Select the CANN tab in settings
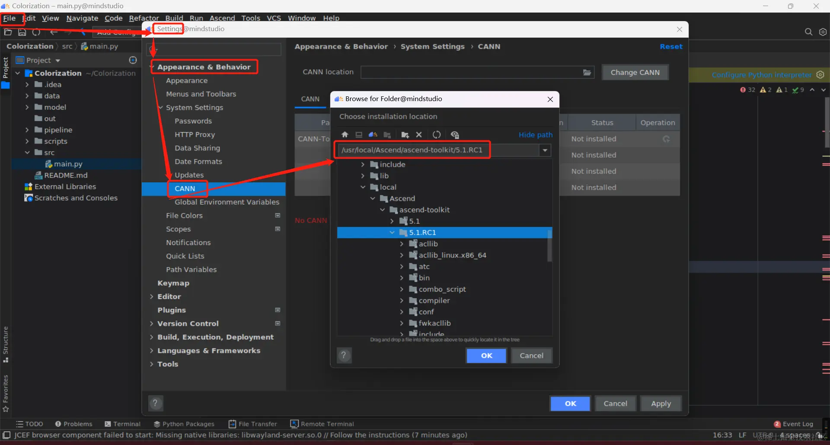The width and height of the screenshot is (830, 445). (310, 99)
